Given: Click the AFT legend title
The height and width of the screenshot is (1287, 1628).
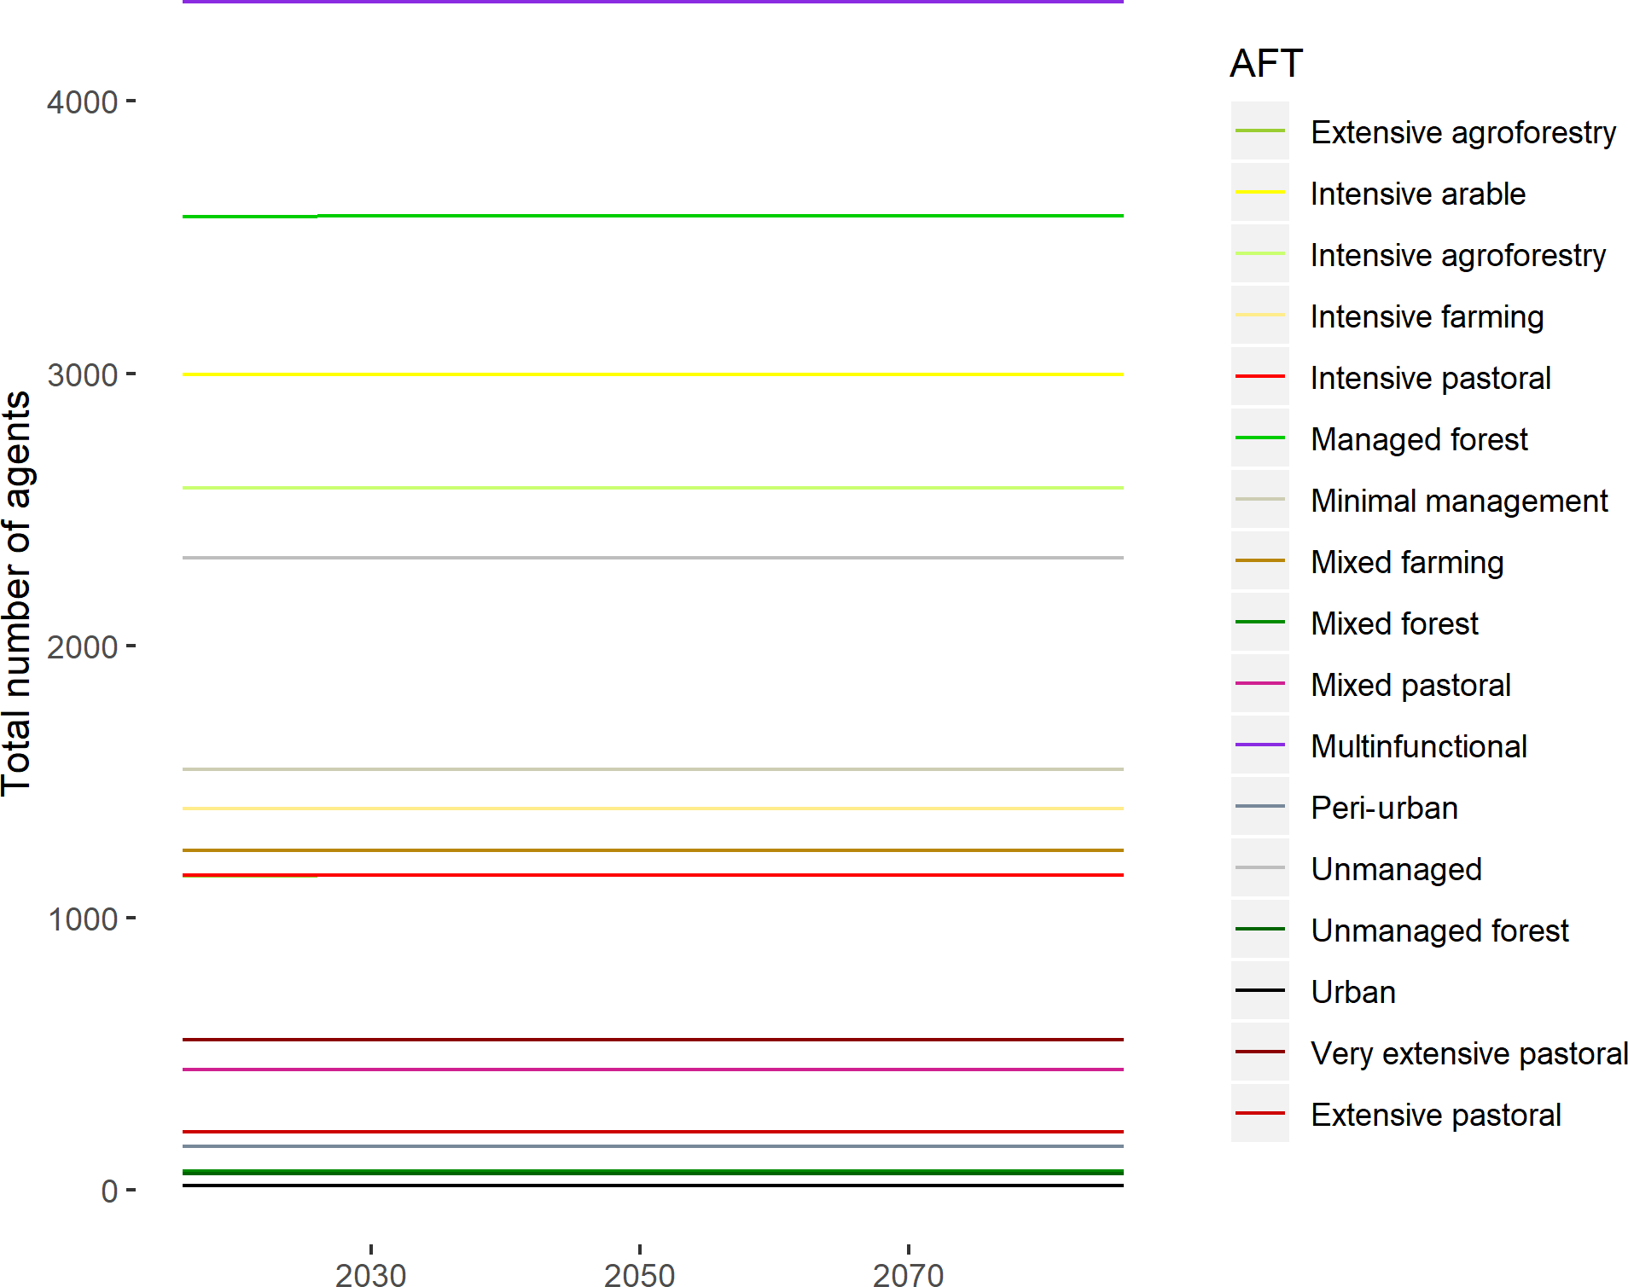Looking at the screenshot, I should [x=1265, y=64].
